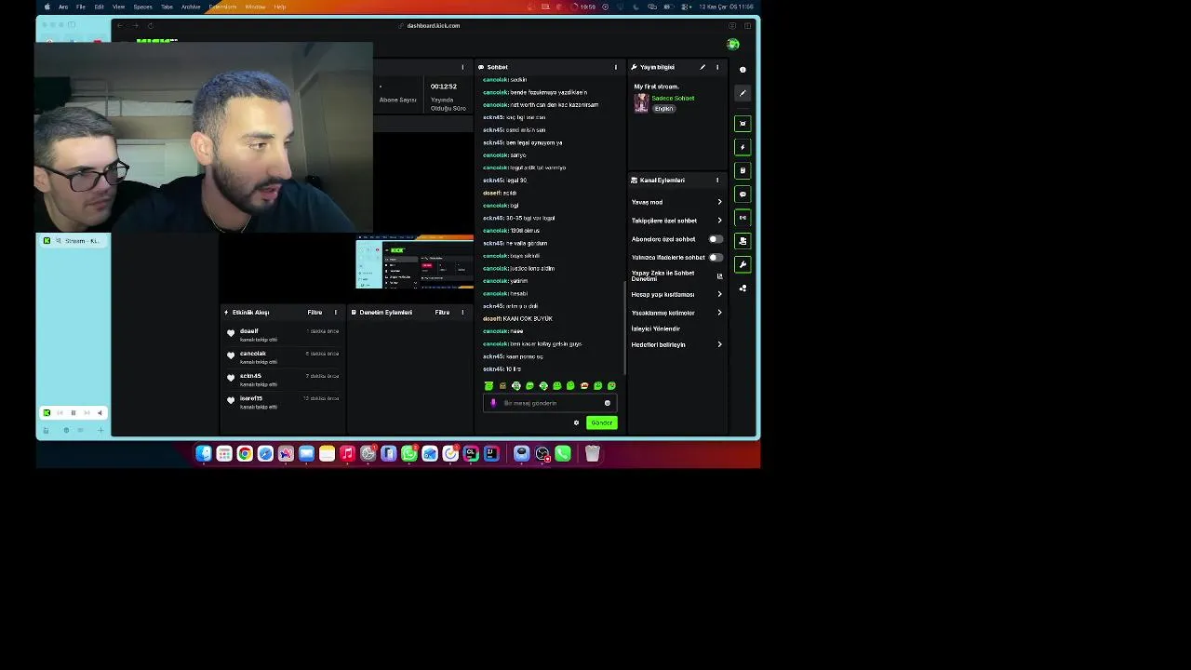Expand Yasaklanmış kelimeler option

676,313
